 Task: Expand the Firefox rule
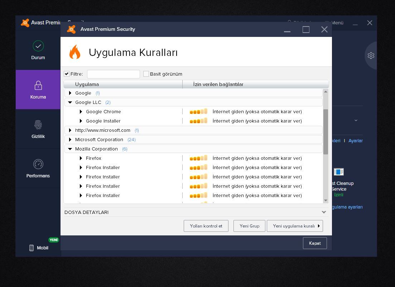81,158
